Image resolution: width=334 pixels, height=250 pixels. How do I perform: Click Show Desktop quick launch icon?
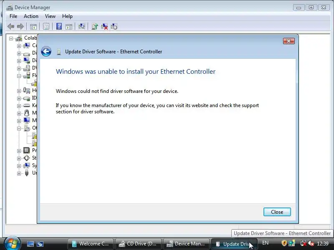tap(30, 244)
